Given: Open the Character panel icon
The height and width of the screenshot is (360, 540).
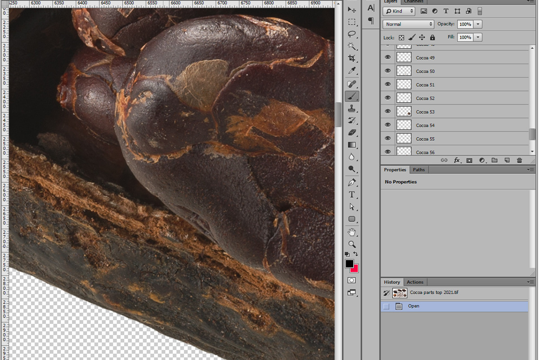Looking at the screenshot, I should [371, 8].
